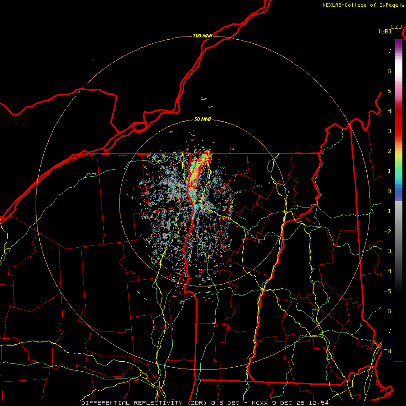Screen dimensions: 406x406
Task: Click the NEXLAB-College of DuPage watermark text
Action: coord(363,5)
